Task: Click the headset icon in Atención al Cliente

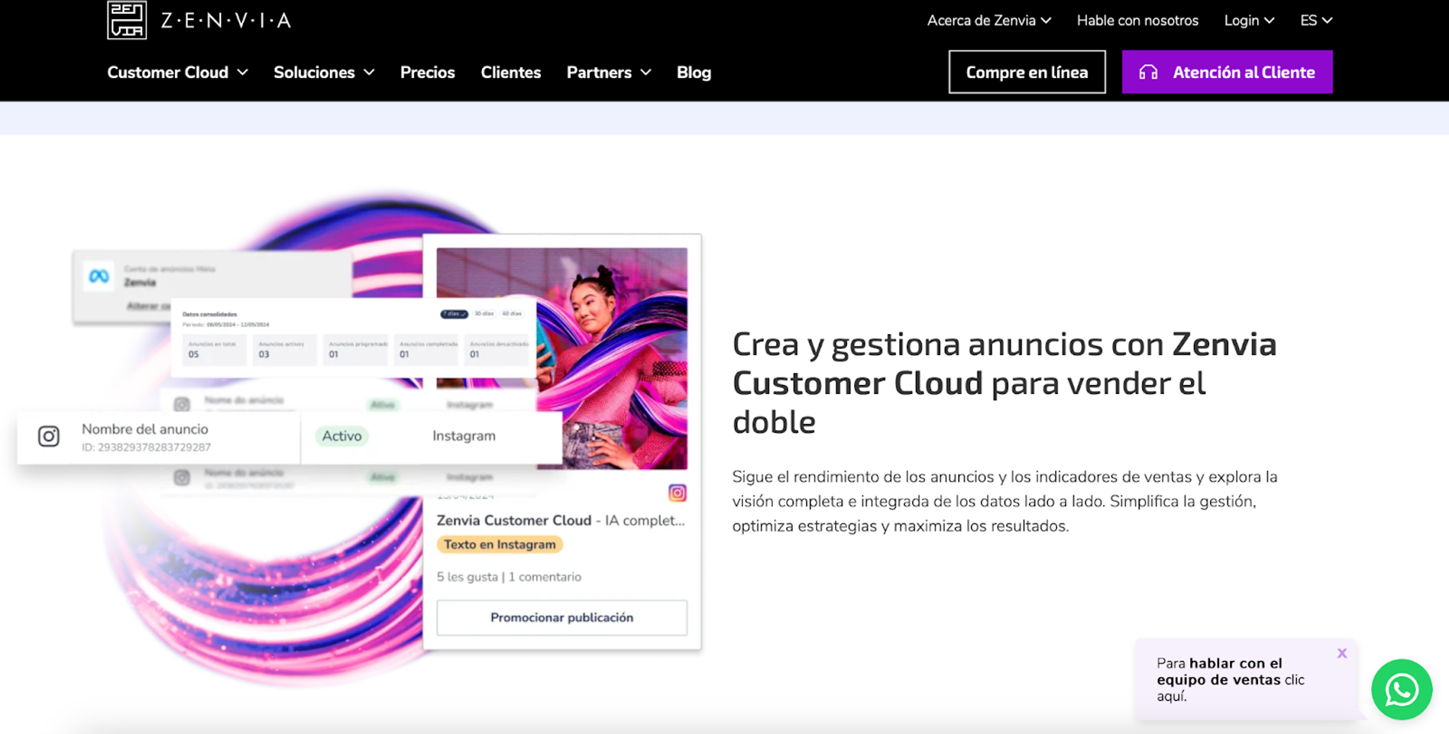Action: pyautogui.click(x=1148, y=72)
